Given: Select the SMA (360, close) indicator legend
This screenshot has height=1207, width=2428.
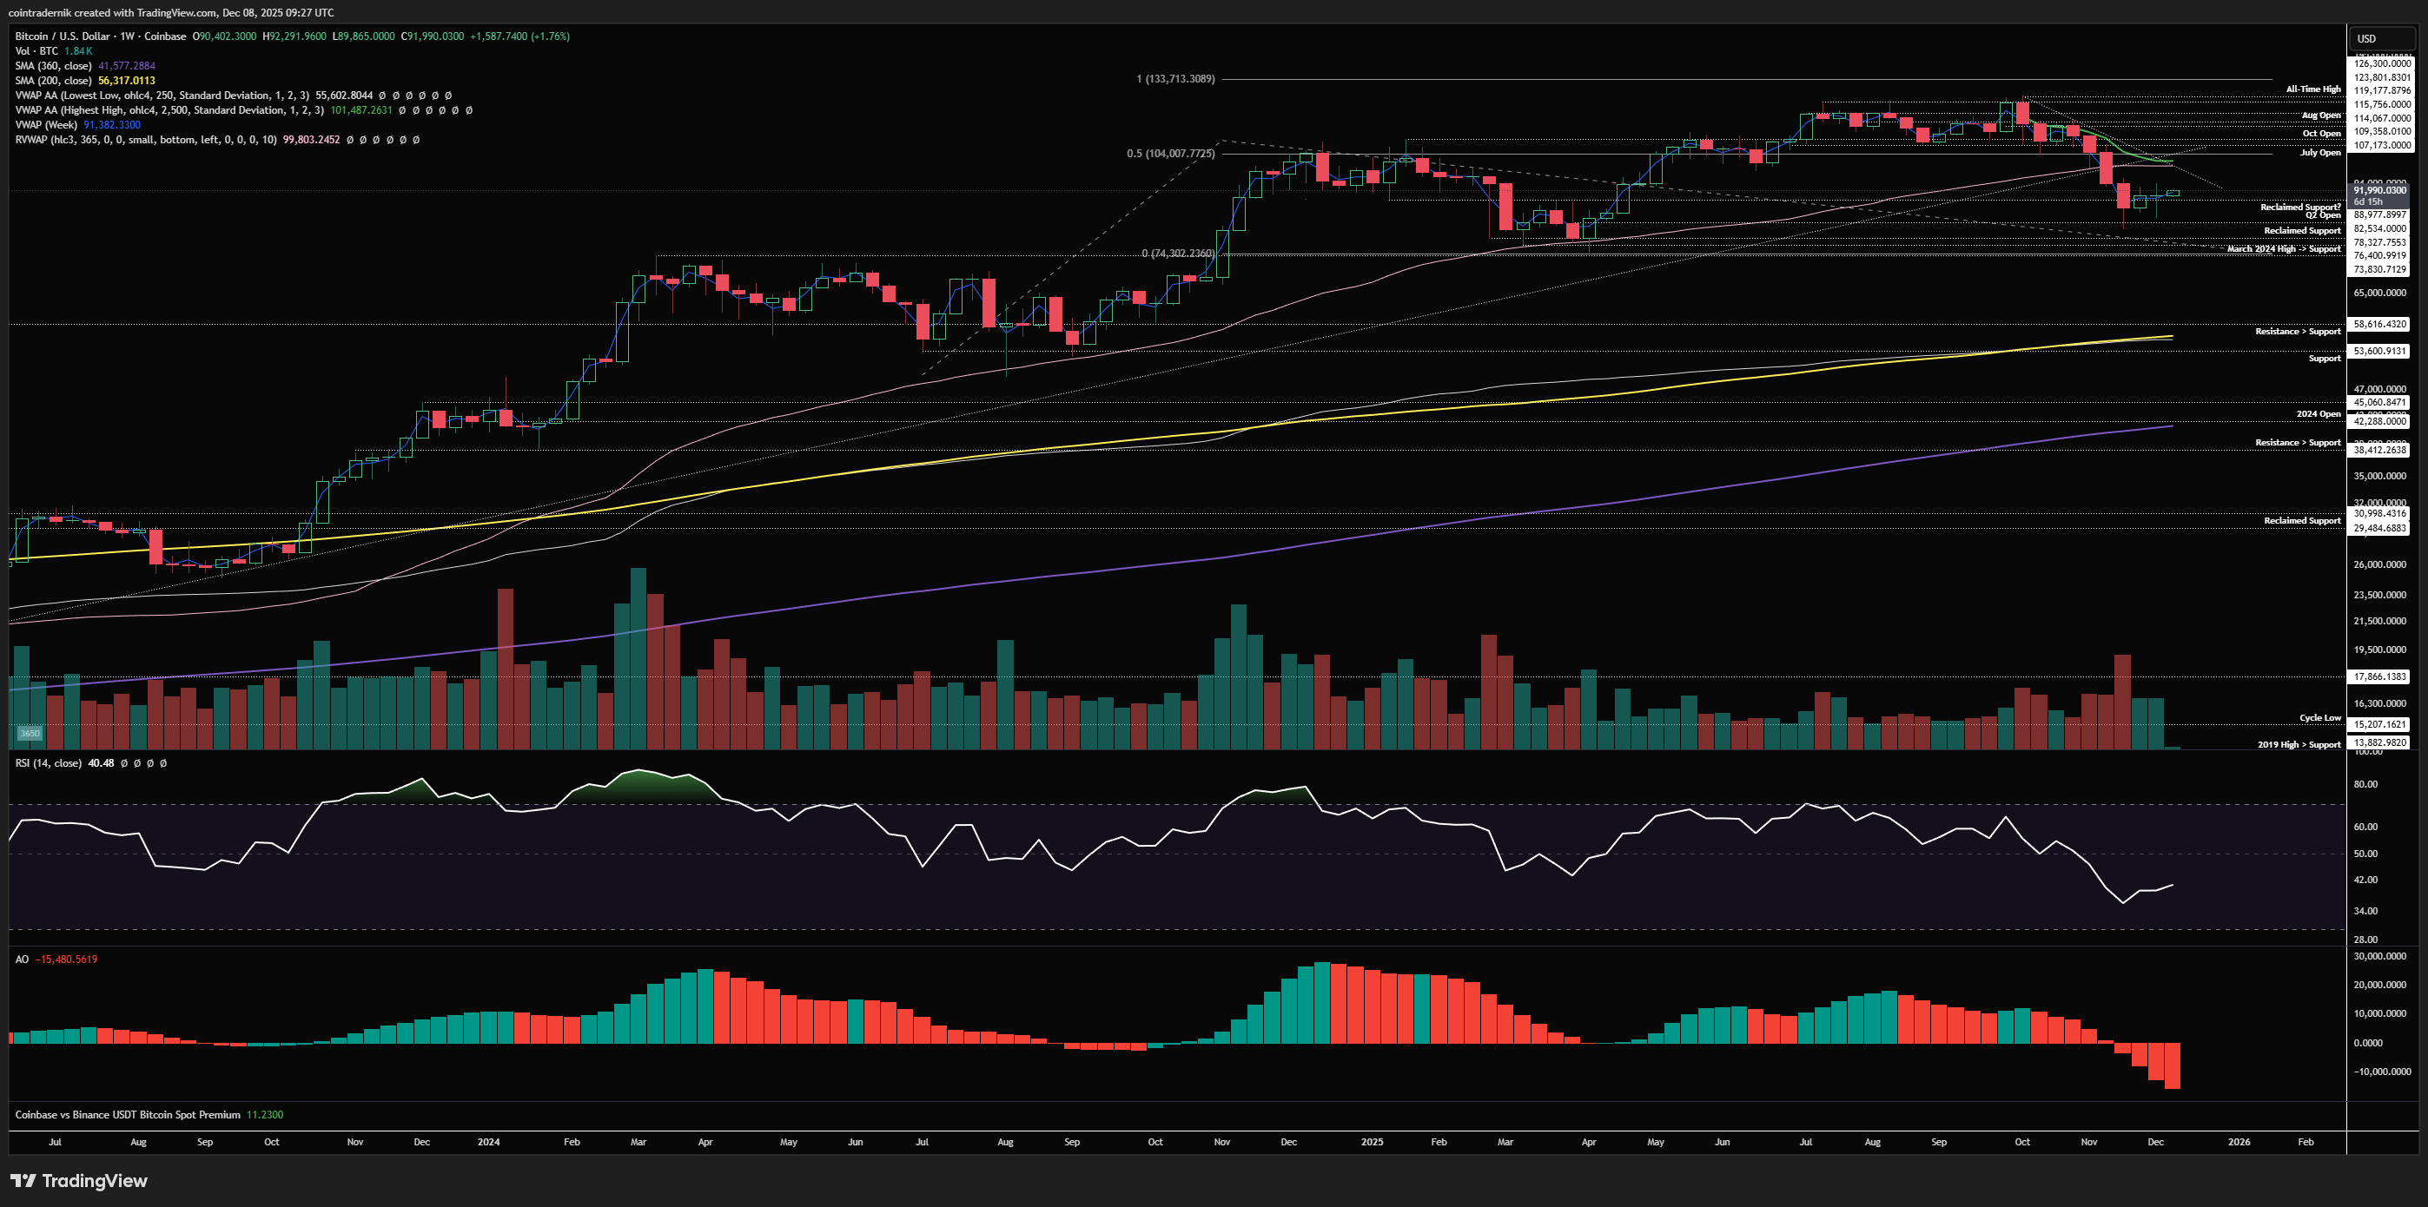Looking at the screenshot, I should pos(53,66).
